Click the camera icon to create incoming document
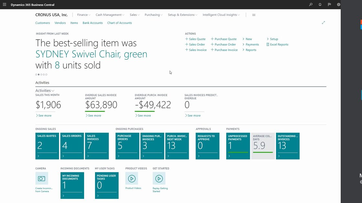This screenshot has height=203, width=362. tap(42, 178)
